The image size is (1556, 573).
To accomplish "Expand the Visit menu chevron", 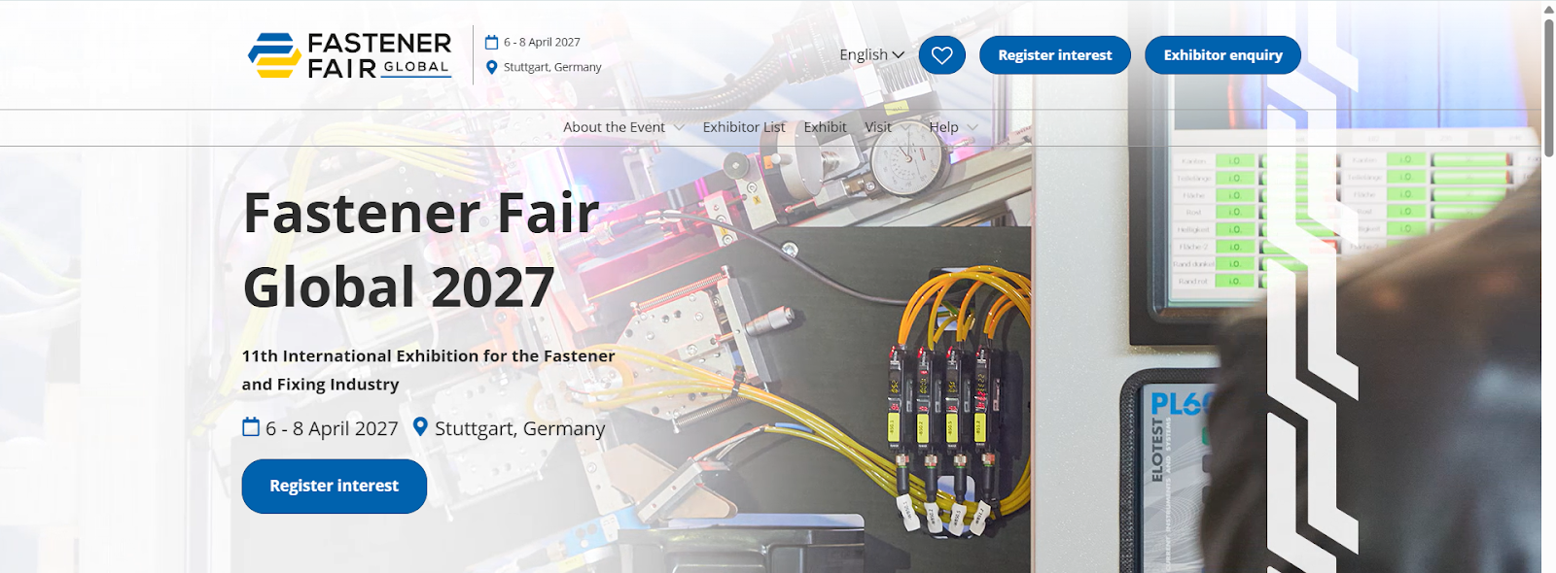I will pyautogui.click(x=905, y=127).
